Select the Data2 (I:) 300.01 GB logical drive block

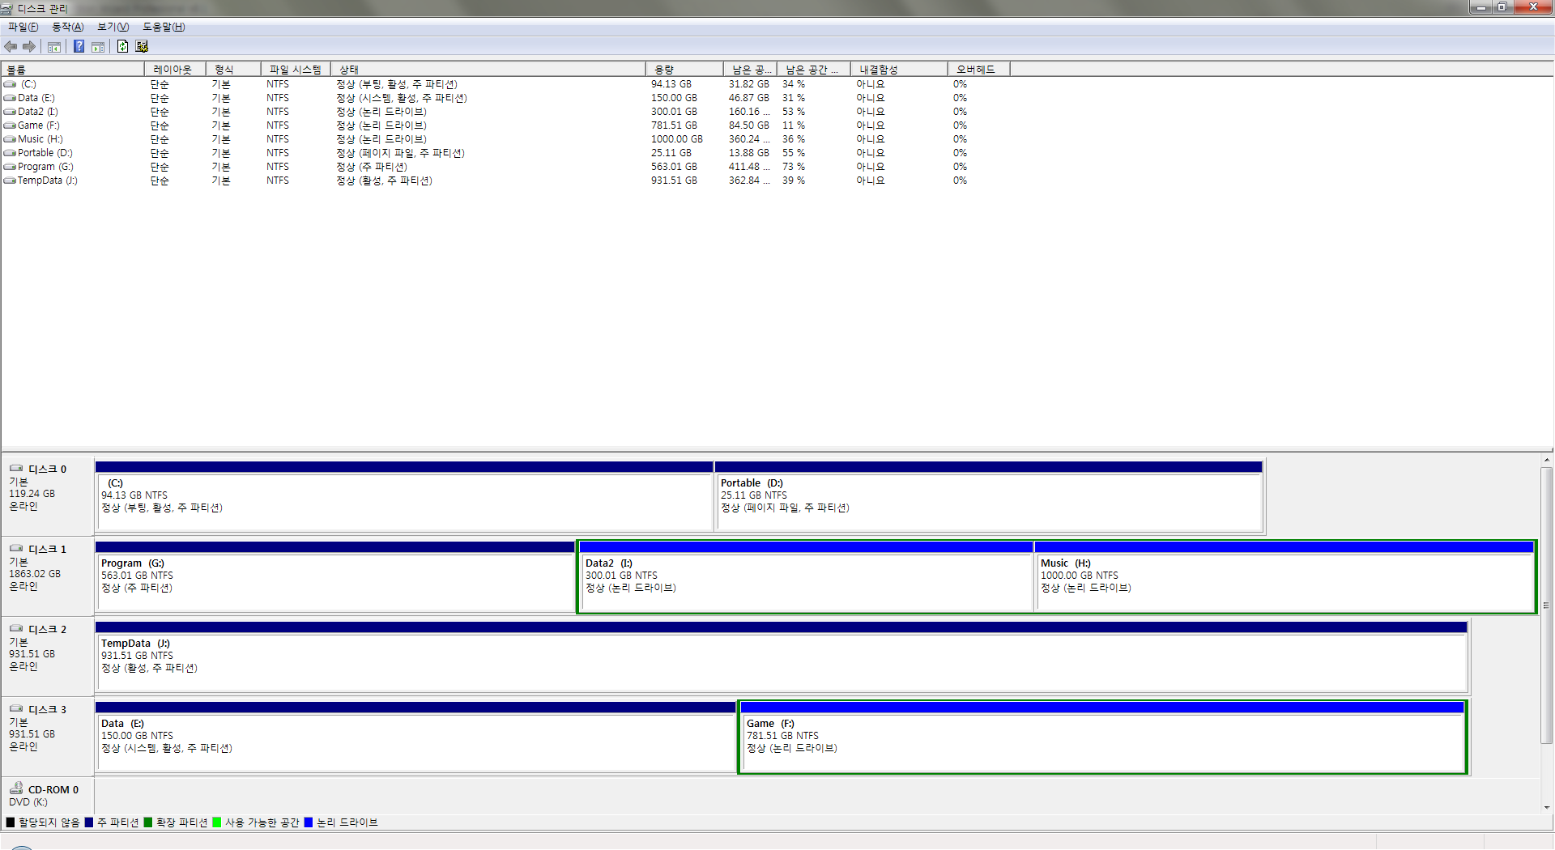point(807,576)
